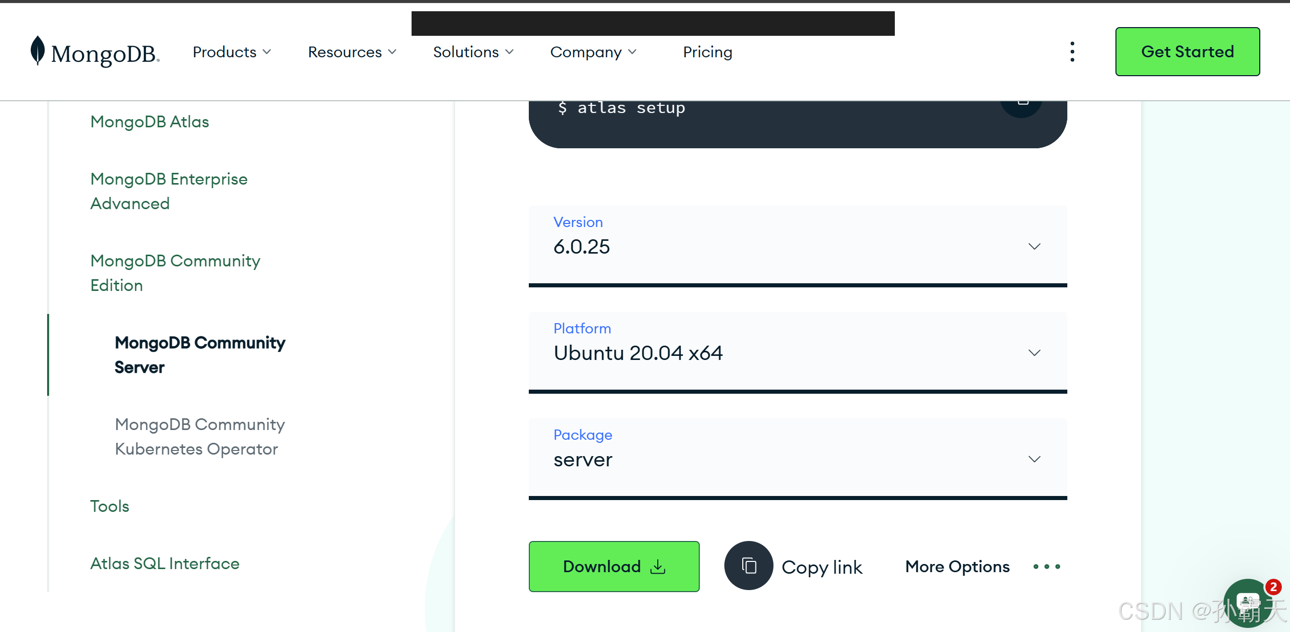Click the Get Started button
Viewport: 1290px width, 632px height.
1188,52
